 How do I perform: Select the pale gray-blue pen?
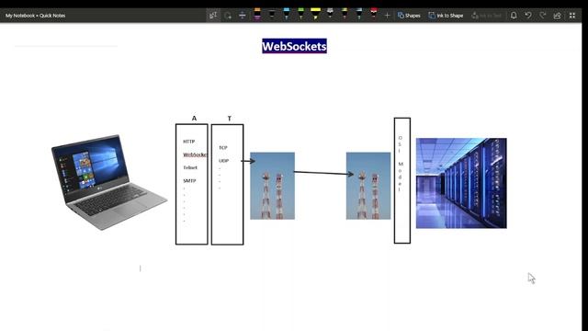click(x=359, y=15)
